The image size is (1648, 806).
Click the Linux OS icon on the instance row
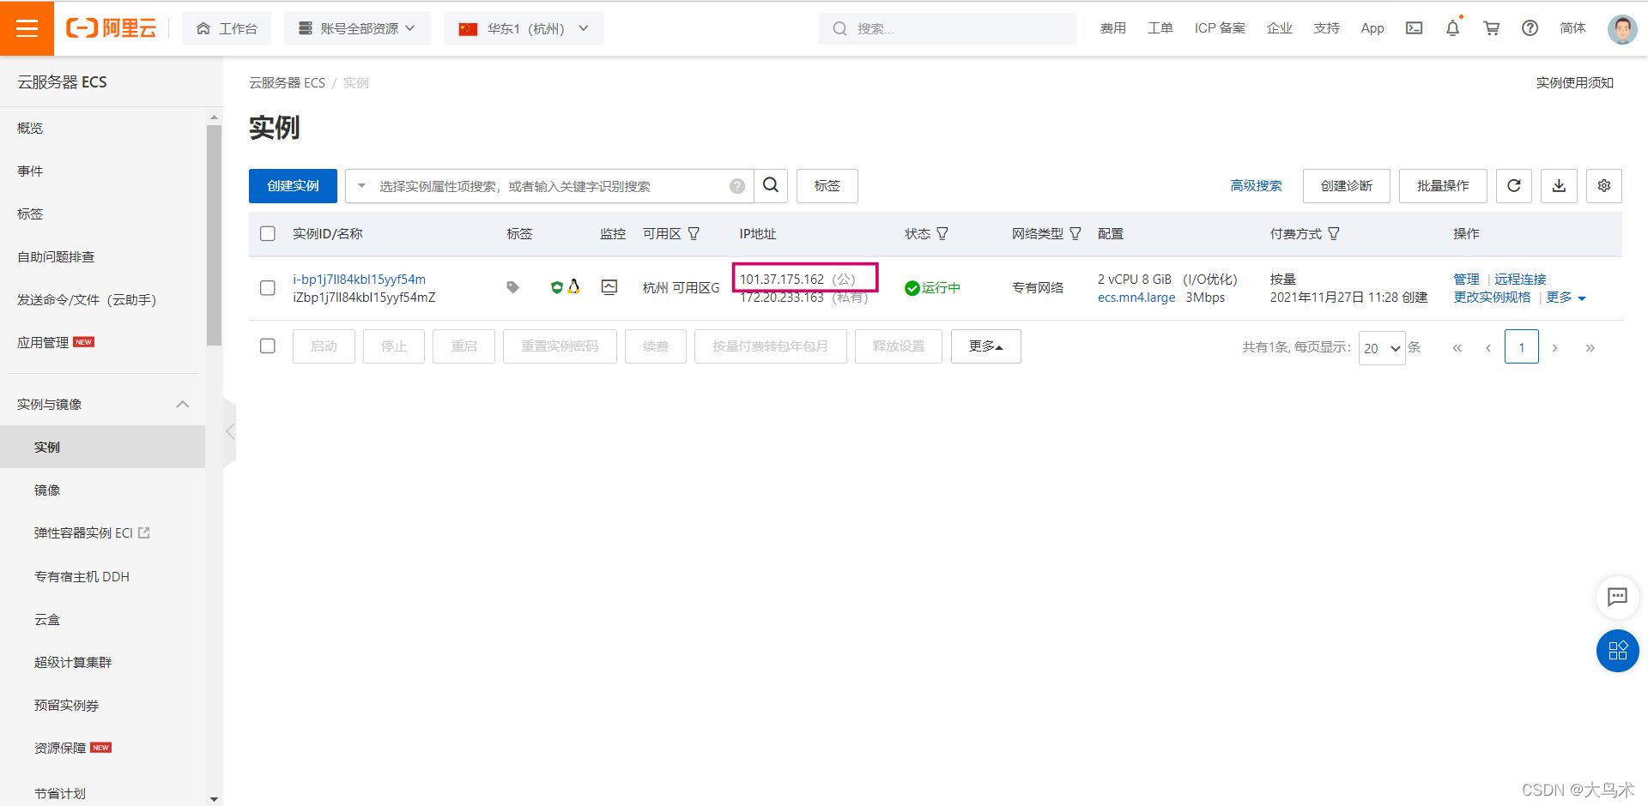[x=573, y=287]
